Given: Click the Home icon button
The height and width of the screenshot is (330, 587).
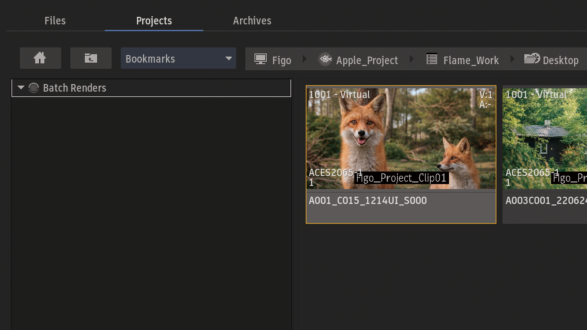Looking at the screenshot, I should click(x=40, y=58).
